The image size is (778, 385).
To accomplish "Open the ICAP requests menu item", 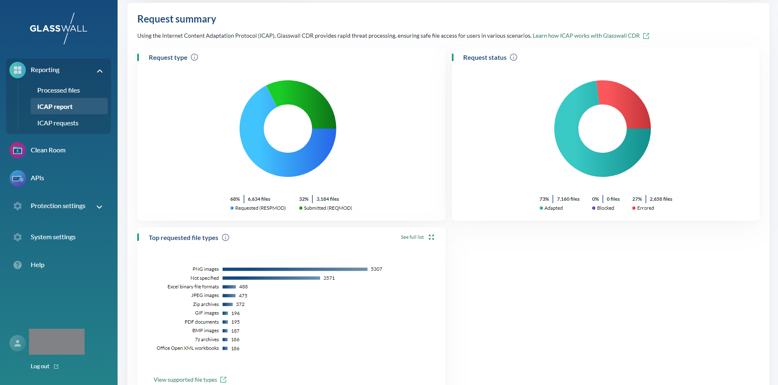I will (x=58, y=123).
